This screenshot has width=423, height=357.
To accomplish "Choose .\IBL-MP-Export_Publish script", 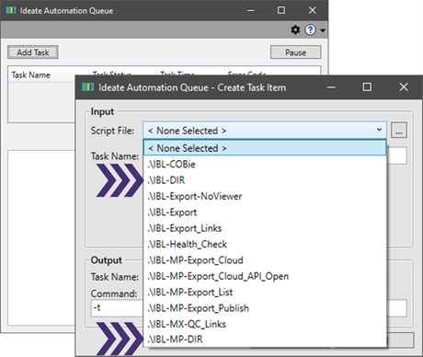I will pyautogui.click(x=265, y=308).
